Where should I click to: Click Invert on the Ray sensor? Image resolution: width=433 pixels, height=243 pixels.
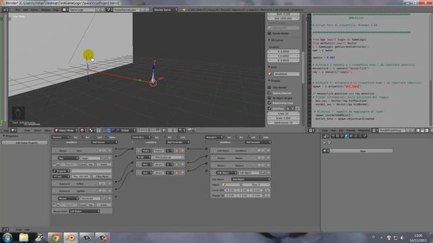coord(104,165)
